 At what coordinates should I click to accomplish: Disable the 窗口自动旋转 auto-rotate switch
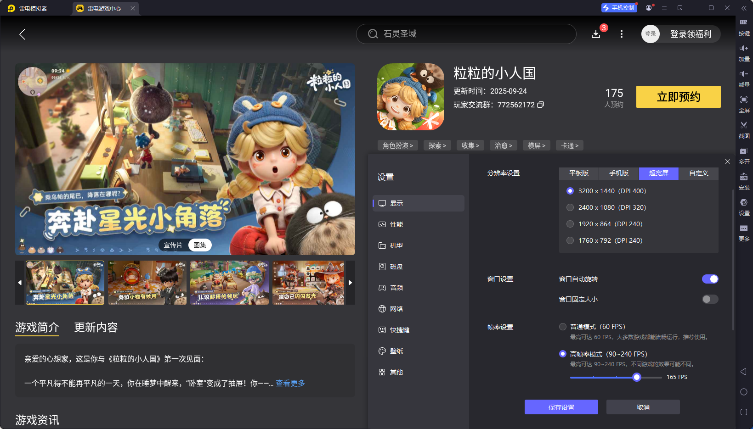(x=710, y=279)
